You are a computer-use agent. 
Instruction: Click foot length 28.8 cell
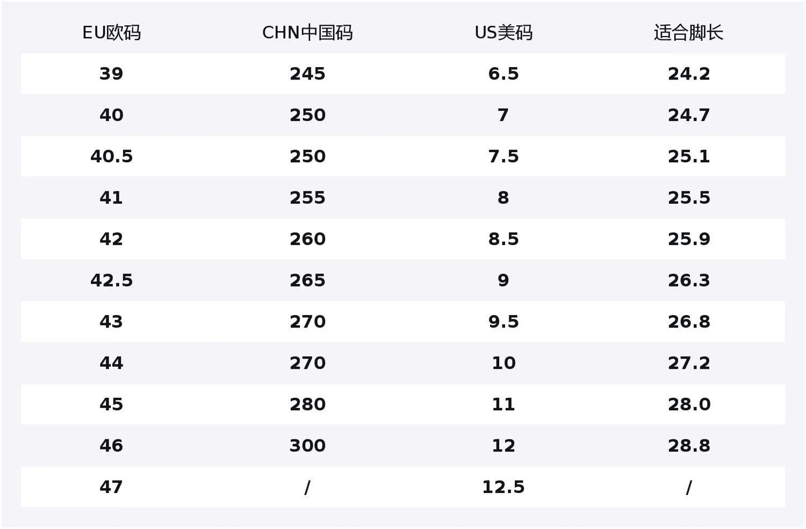(x=689, y=446)
